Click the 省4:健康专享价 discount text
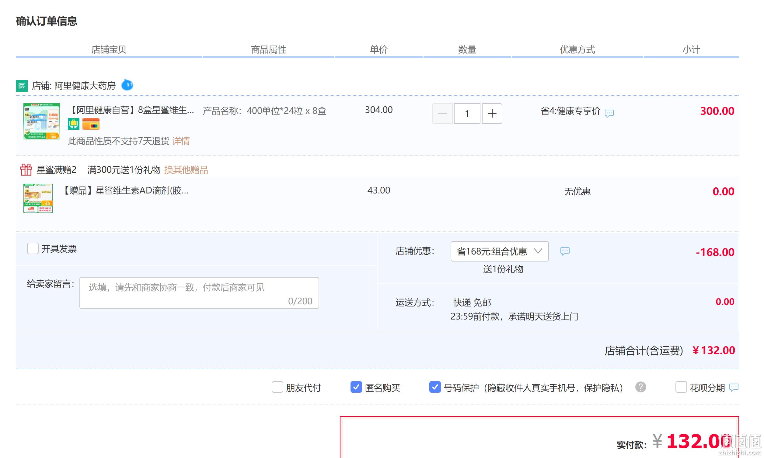This screenshot has width=764, height=458. click(x=570, y=111)
